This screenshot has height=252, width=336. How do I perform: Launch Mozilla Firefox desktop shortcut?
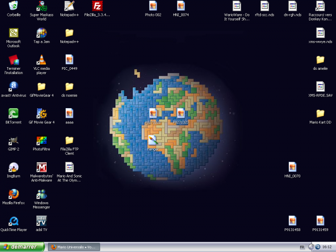(x=14, y=194)
